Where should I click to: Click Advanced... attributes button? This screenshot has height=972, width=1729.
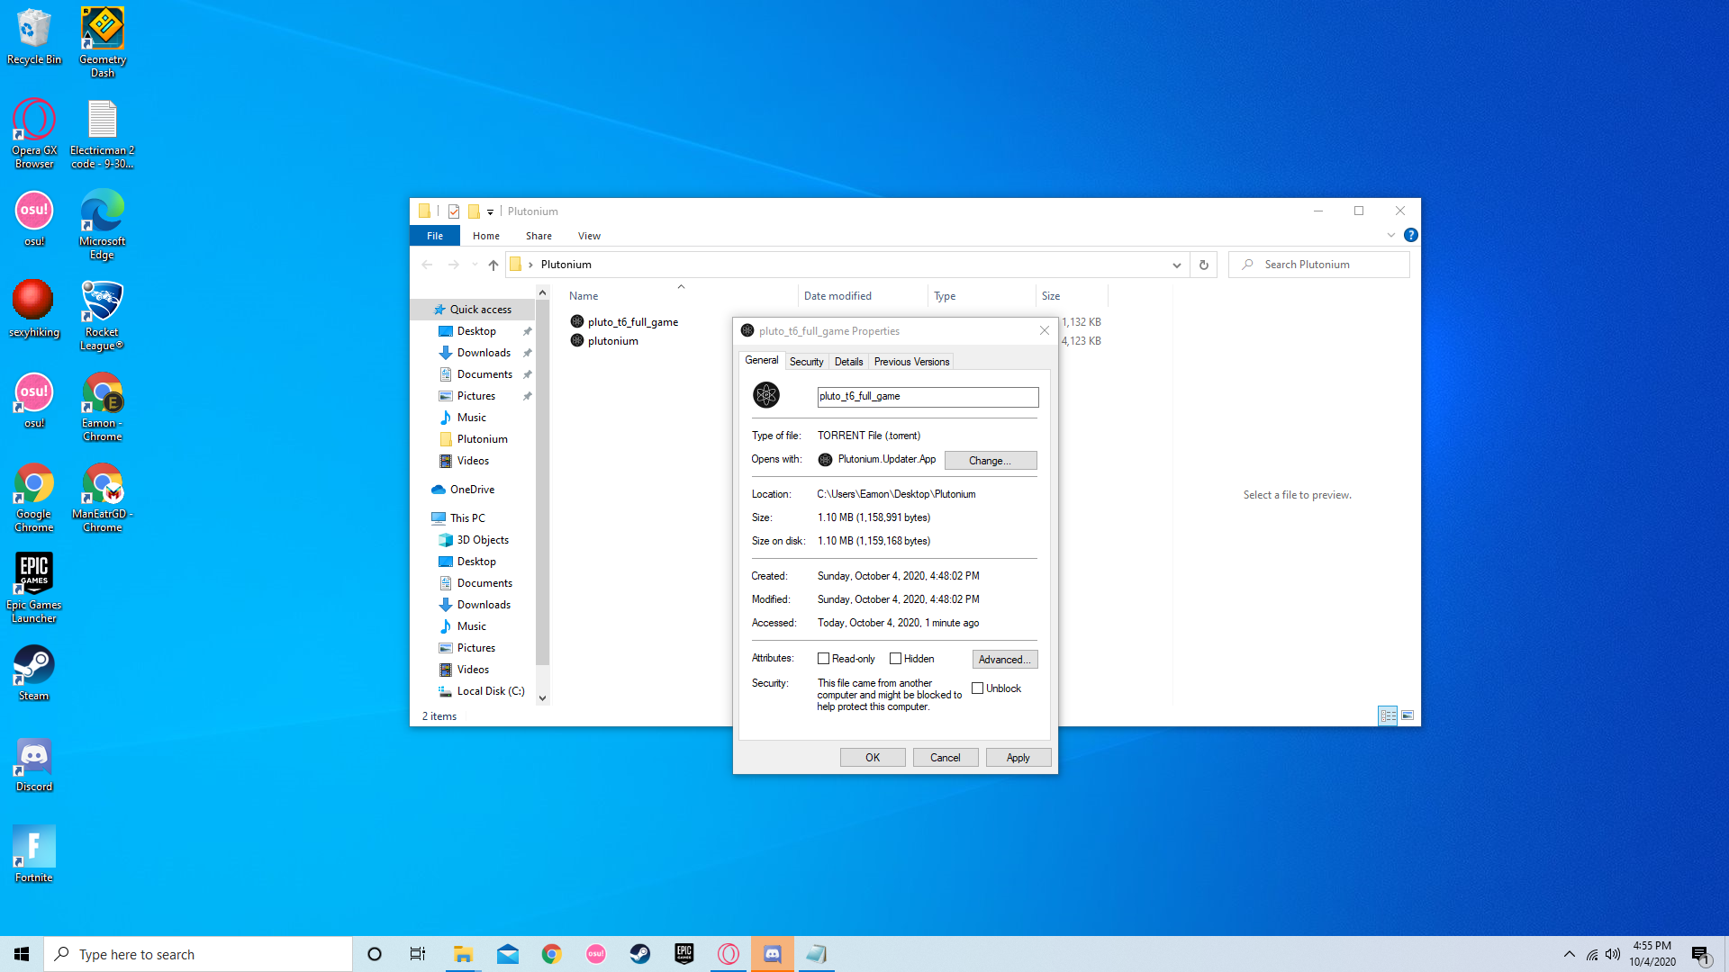[x=1005, y=660]
